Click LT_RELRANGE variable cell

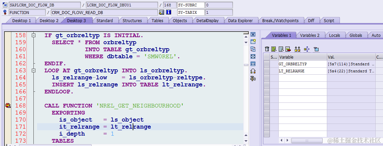[303, 71]
